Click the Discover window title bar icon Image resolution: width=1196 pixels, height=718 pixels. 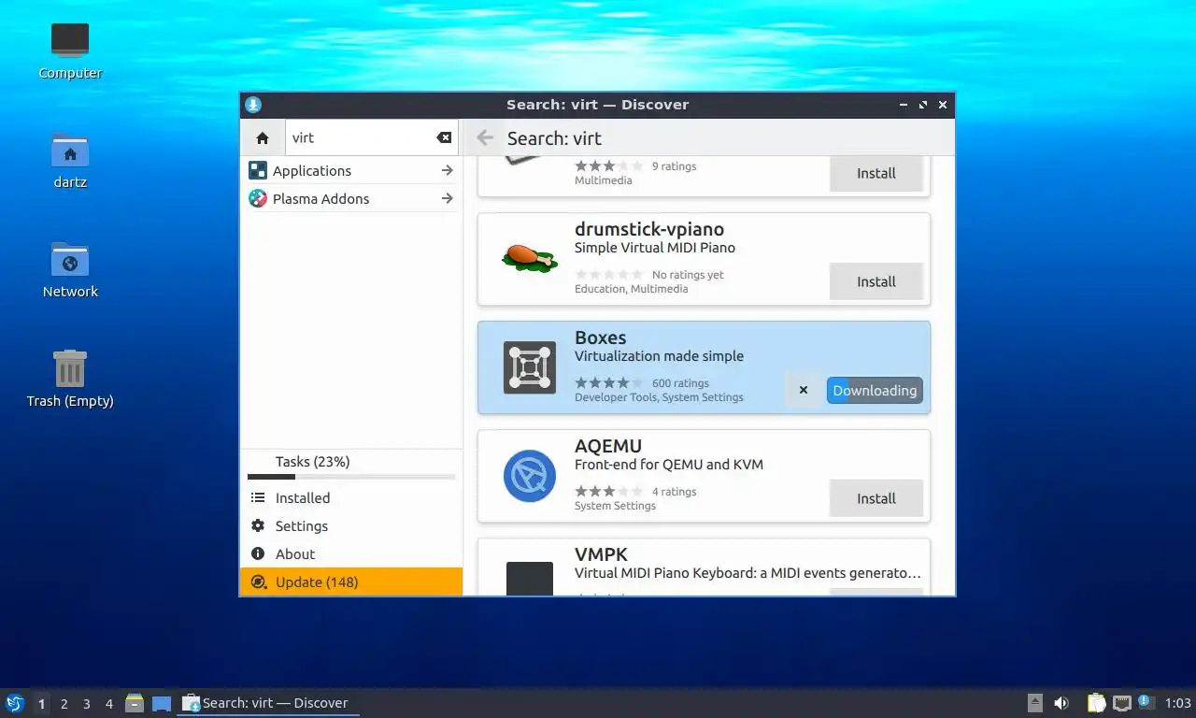click(x=253, y=105)
